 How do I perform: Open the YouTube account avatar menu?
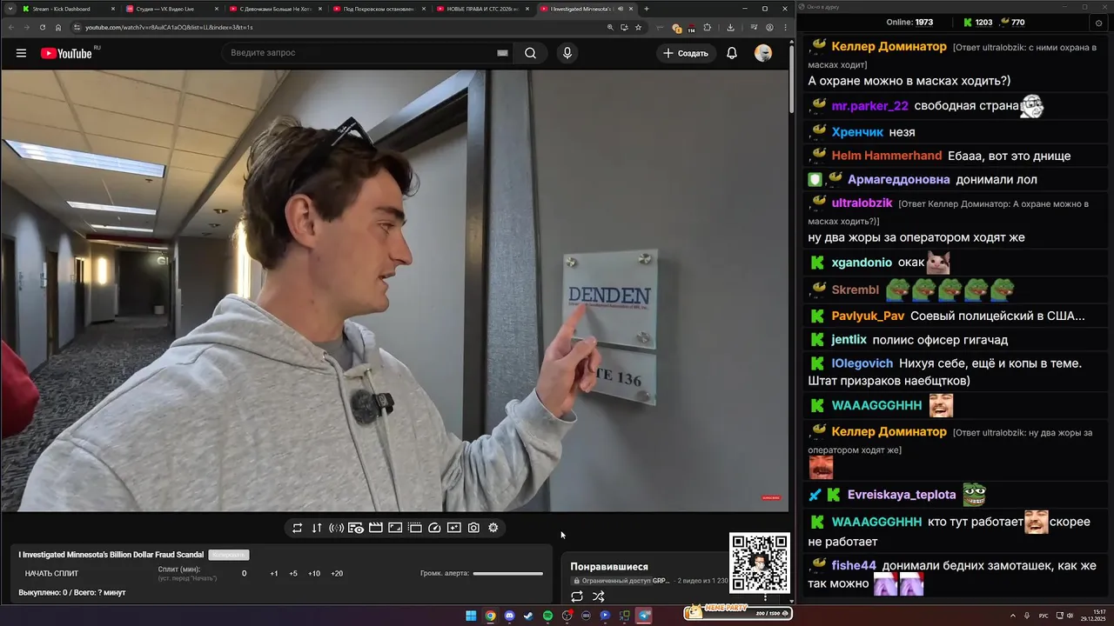[763, 53]
